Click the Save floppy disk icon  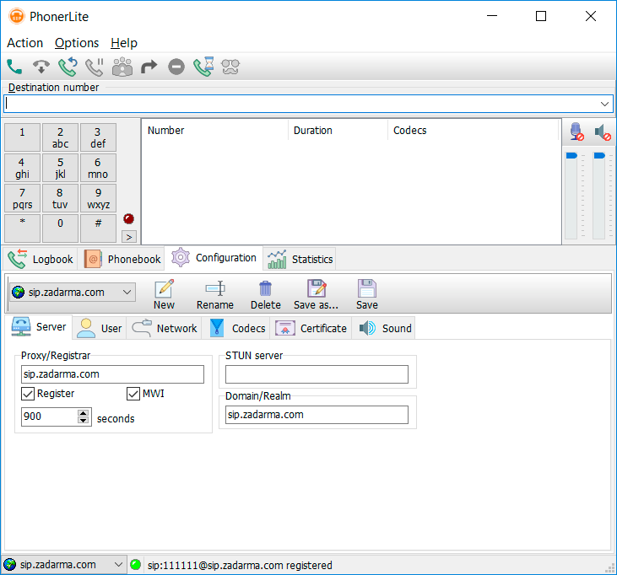pos(366,288)
